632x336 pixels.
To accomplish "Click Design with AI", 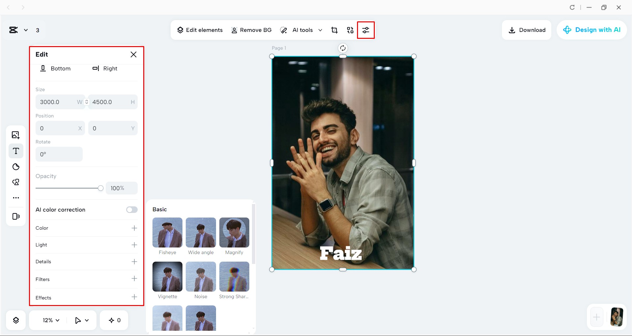I will click(591, 30).
